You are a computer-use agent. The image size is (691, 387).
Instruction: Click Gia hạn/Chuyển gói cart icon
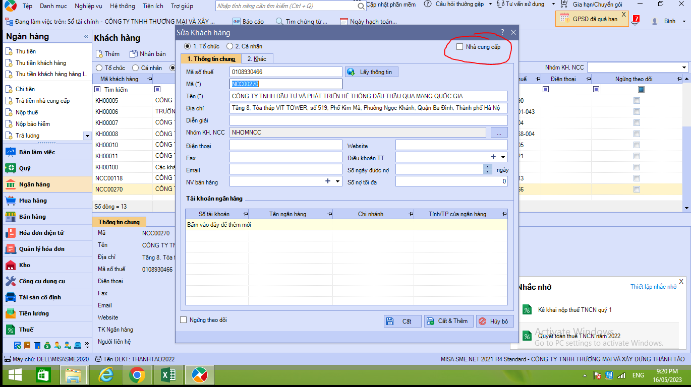tap(565, 4)
